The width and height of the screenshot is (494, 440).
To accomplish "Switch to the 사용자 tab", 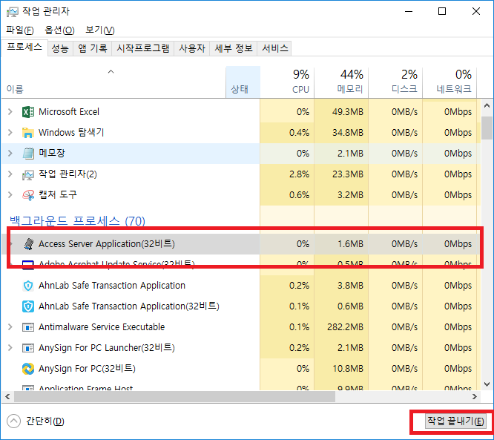I will pyautogui.click(x=192, y=48).
